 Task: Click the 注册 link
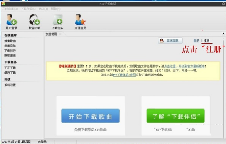[207, 41]
